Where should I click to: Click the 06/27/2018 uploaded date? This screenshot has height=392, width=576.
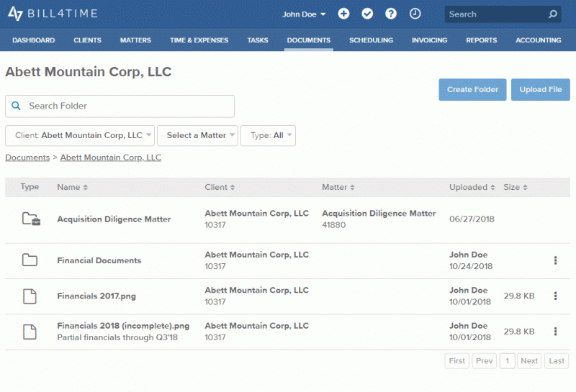coord(472,219)
